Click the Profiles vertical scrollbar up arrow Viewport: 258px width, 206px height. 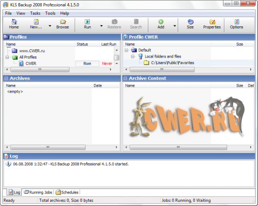(117, 50)
